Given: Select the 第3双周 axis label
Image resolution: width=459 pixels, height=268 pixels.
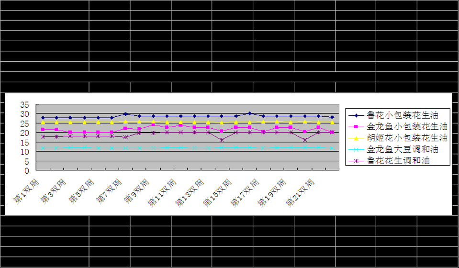Looking at the screenshot, I should (54, 191).
